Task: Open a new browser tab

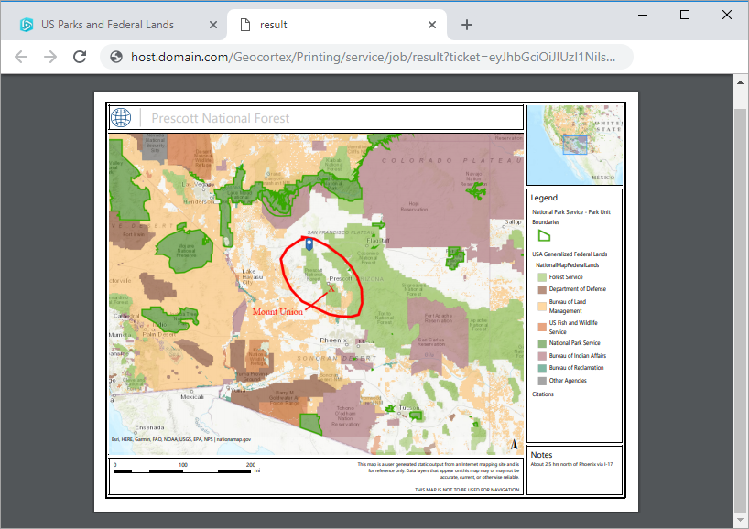Action: [467, 25]
